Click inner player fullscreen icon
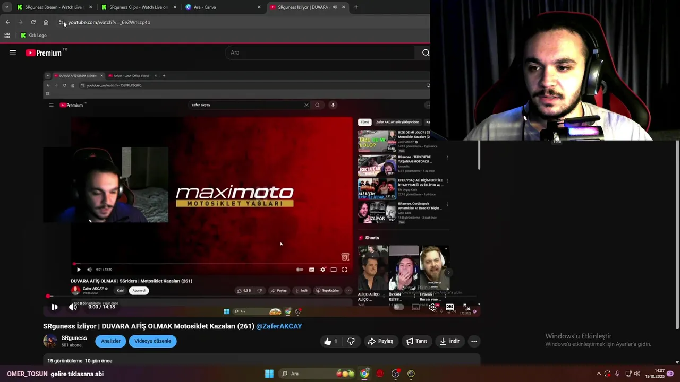The height and width of the screenshot is (382, 680). 344,270
